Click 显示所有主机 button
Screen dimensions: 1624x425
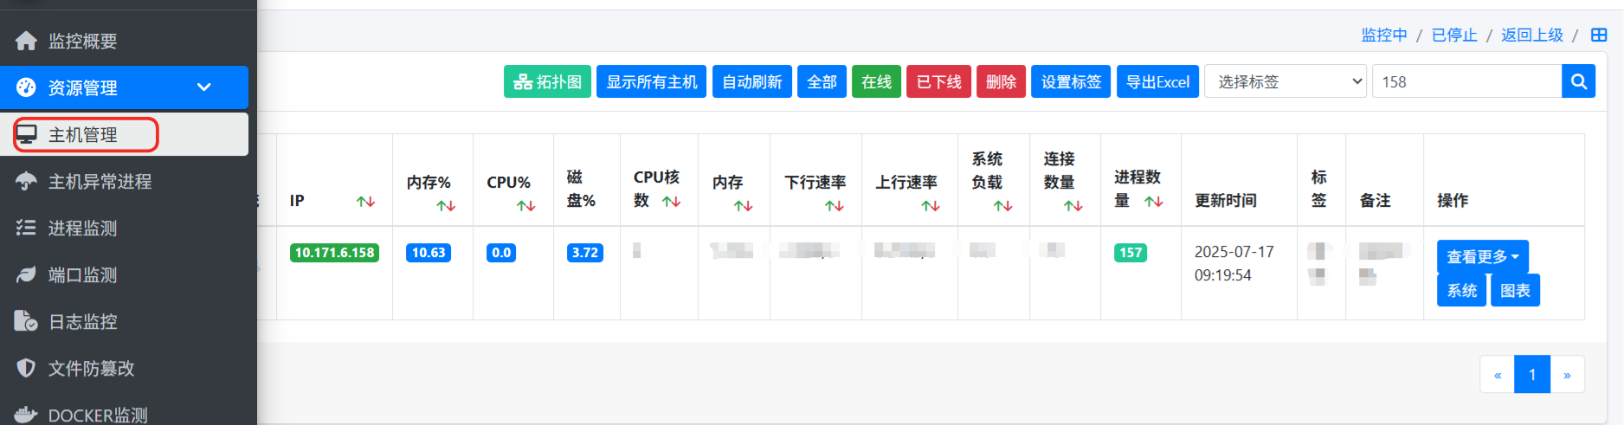(x=651, y=81)
